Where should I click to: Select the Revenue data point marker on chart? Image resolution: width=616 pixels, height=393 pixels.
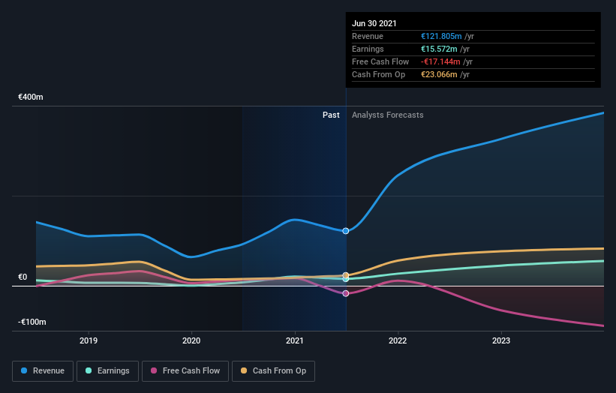pyautogui.click(x=346, y=231)
